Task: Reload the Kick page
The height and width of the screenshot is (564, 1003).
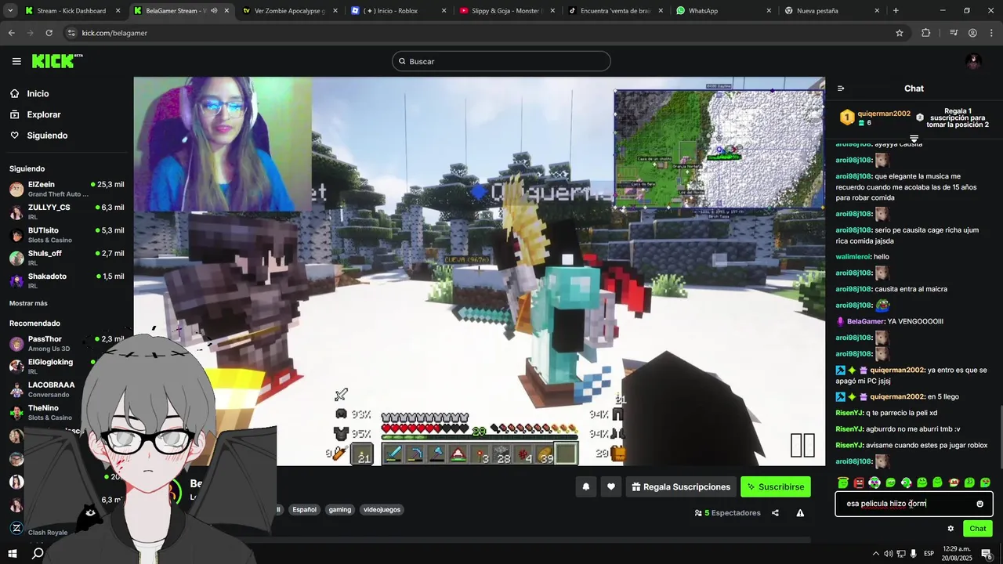Action: pyautogui.click(x=49, y=33)
